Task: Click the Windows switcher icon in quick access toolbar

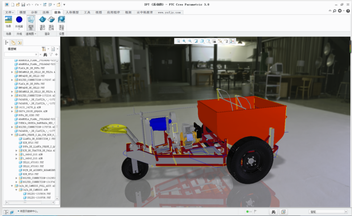Action: coord(50,4)
